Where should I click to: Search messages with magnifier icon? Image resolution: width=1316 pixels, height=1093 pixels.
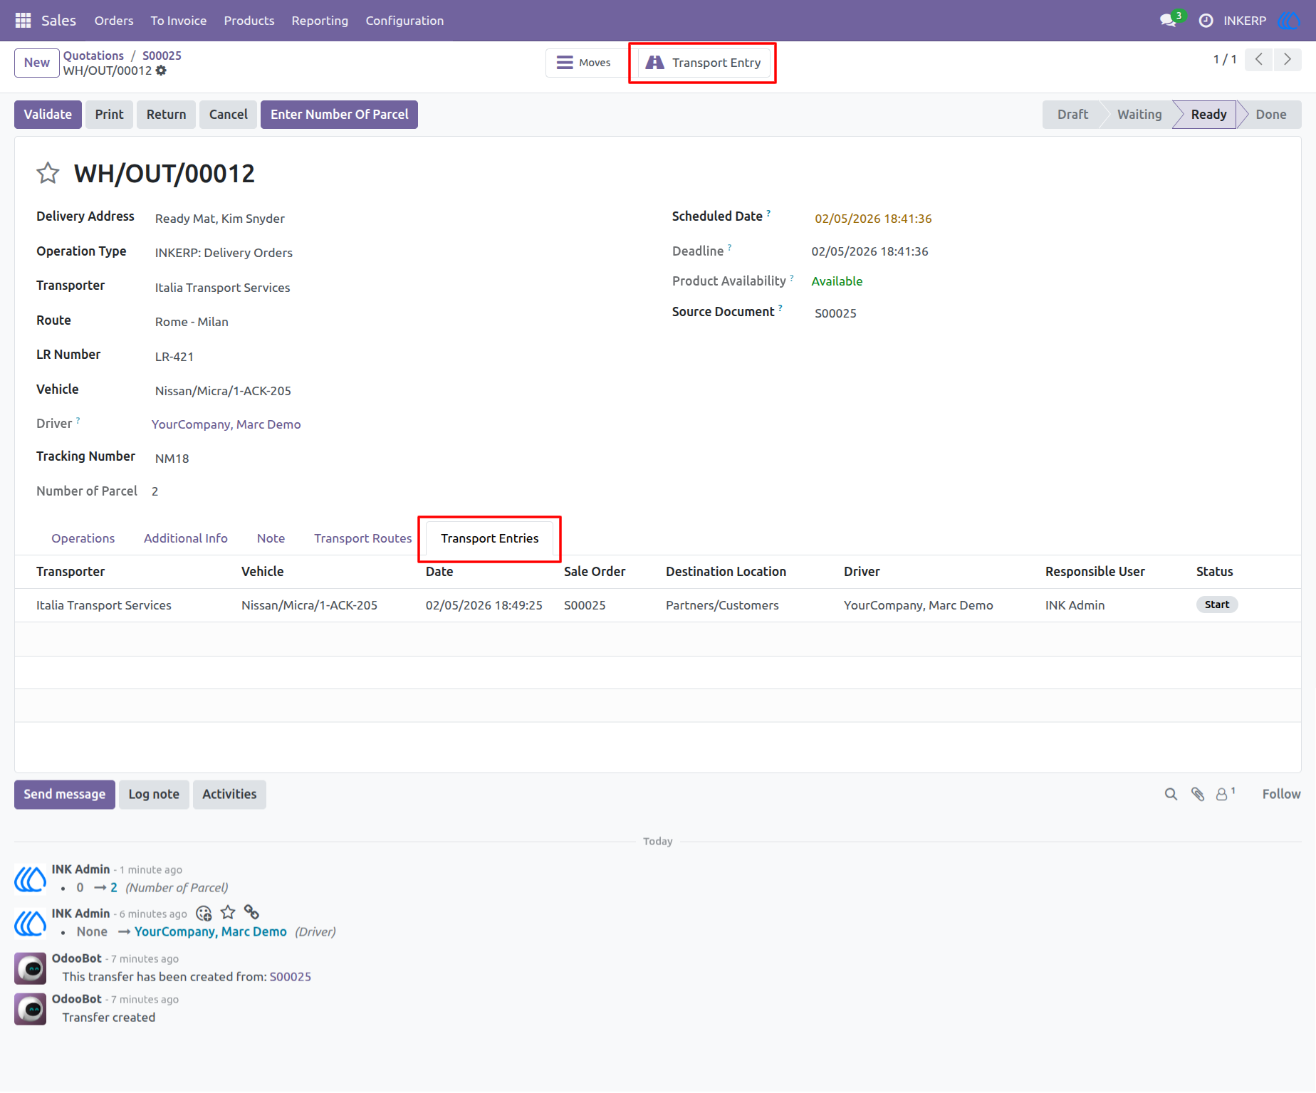(x=1171, y=794)
